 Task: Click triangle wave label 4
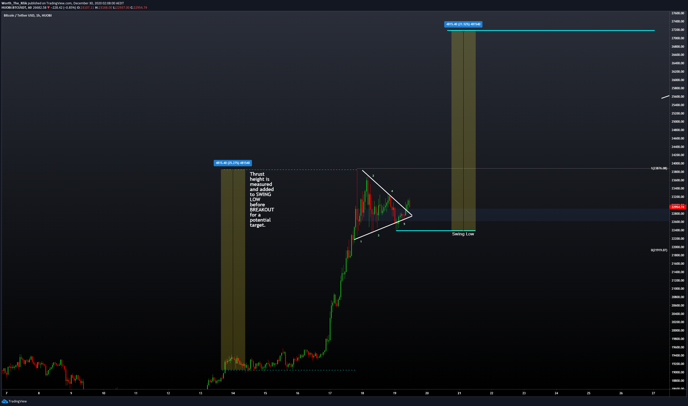point(392,191)
